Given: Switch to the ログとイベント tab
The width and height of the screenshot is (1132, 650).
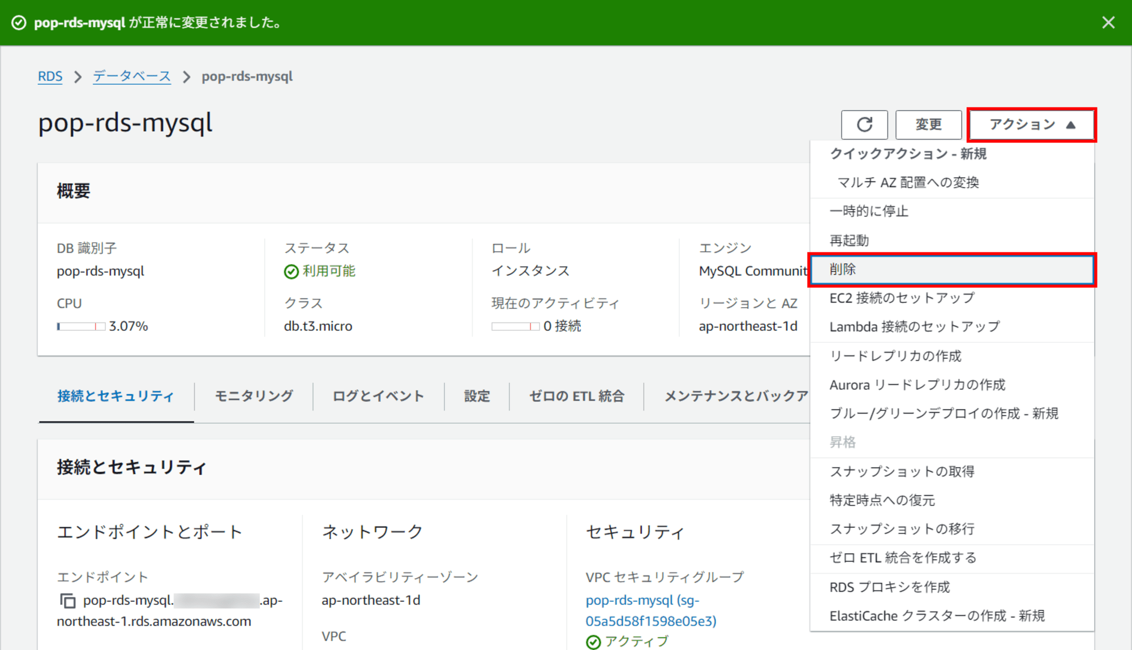Looking at the screenshot, I should click(378, 396).
